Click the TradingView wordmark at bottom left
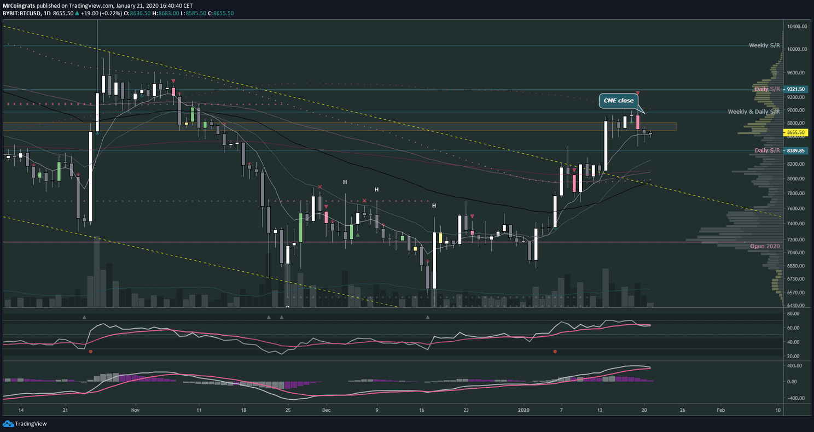The height and width of the screenshot is (432, 814). (31, 423)
